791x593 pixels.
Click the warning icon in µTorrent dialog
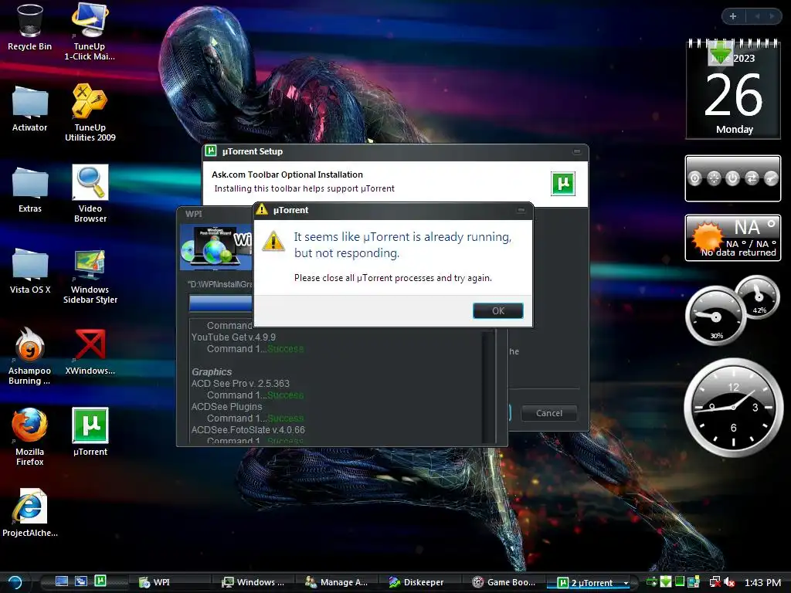click(x=273, y=241)
